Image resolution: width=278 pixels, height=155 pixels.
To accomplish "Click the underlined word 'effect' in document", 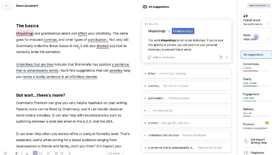I will click(x=82, y=33).
